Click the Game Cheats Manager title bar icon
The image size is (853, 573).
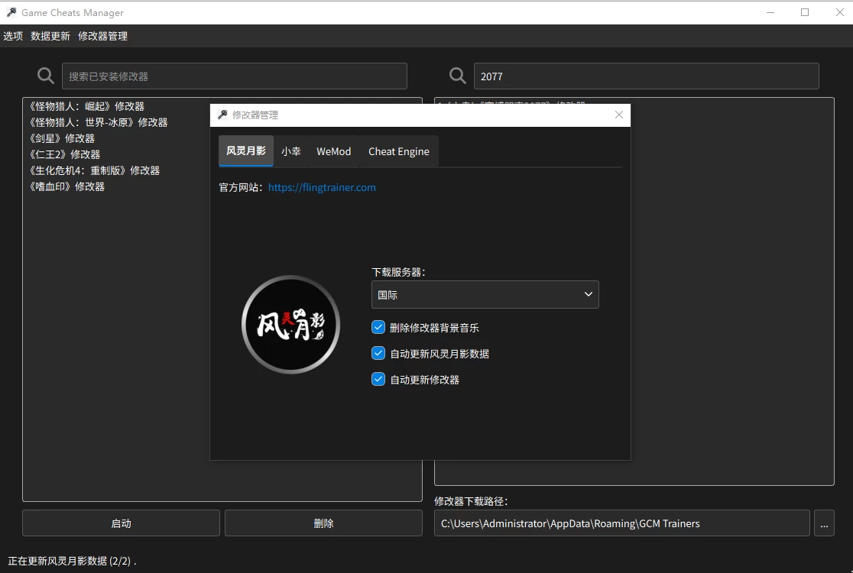coord(11,12)
